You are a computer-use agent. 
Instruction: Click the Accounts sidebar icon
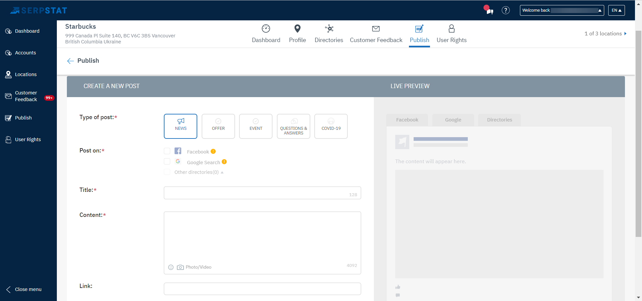8,53
